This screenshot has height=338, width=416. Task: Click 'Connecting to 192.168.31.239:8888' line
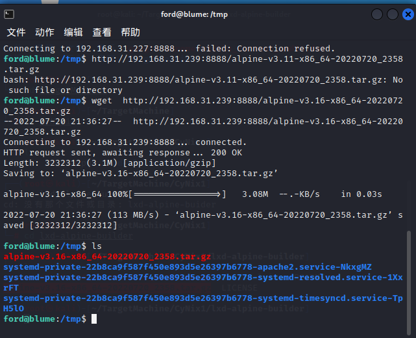click(125, 142)
